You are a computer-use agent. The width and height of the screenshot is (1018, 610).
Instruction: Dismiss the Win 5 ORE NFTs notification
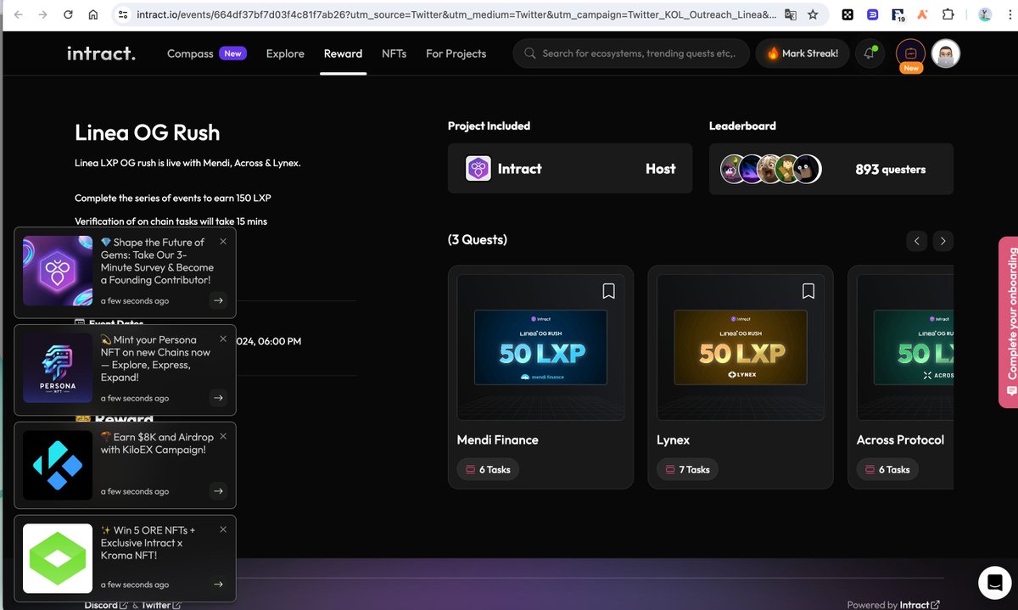point(223,529)
